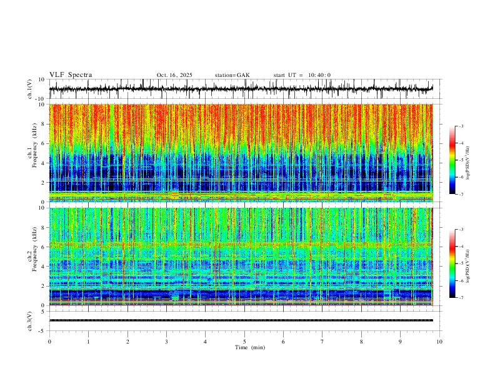
Task: Click the '4' kHz tick of ch.1 spectrogram
Action: click(x=44, y=163)
